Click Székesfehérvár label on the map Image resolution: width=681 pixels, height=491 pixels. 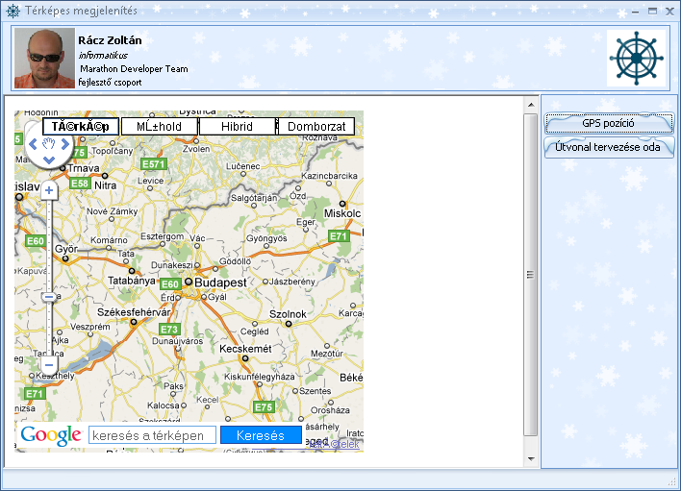click(135, 312)
